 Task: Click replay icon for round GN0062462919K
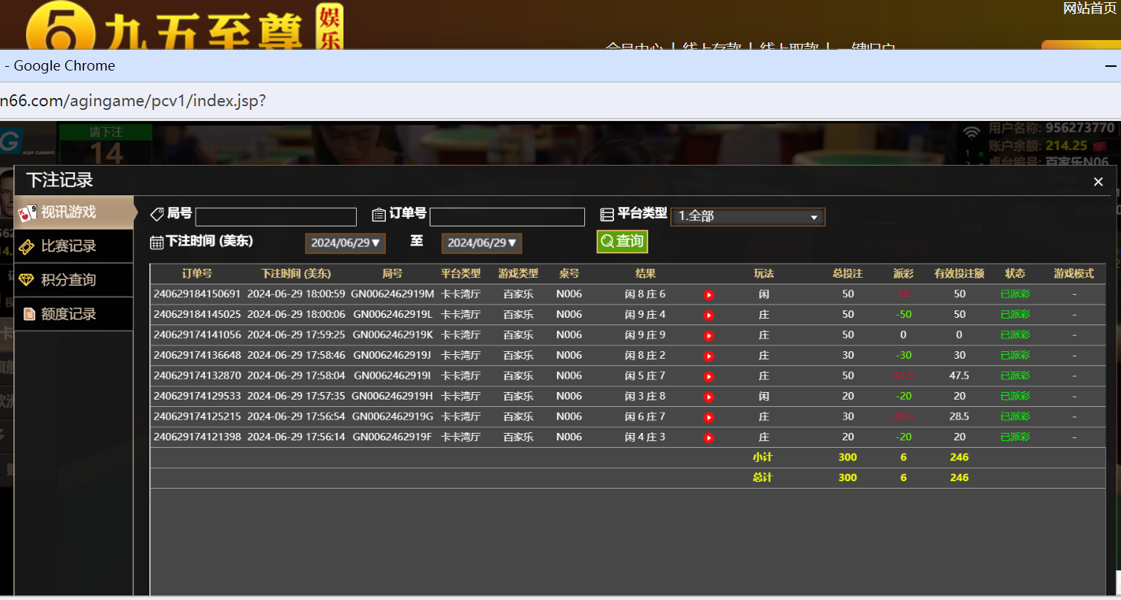pyautogui.click(x=708, y=336)
